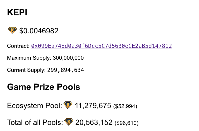The width and height of the screenshot is (199, 131).
Task: Click the Game Prize Pools heading
Action: 44,87
